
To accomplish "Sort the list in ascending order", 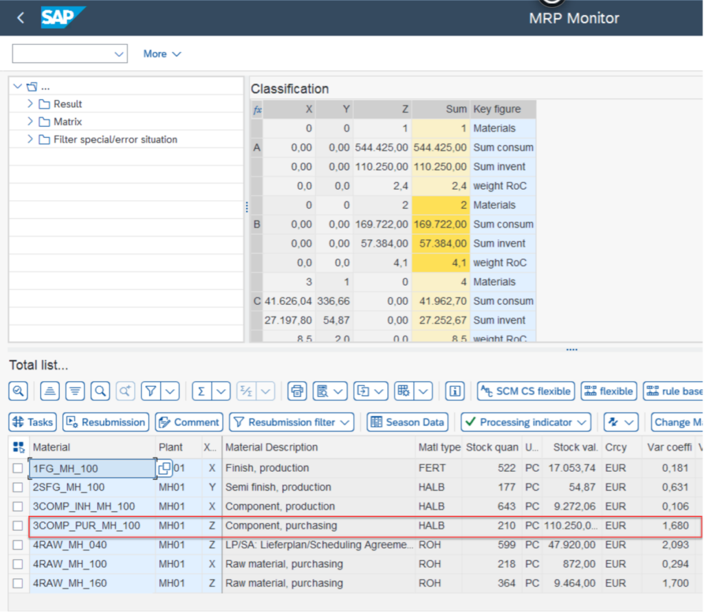I will click(49, 391).
